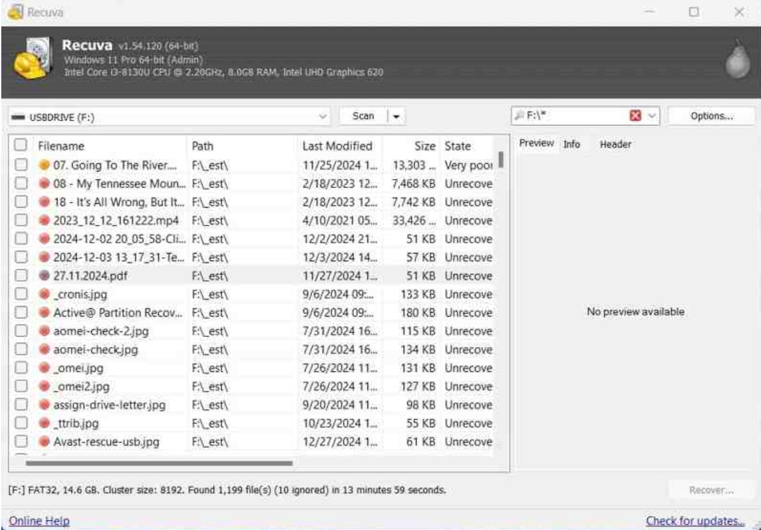Click red state dot for aomei-check-2.jpg
761x530 pixels.
click(44, 331)
